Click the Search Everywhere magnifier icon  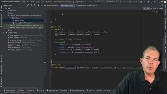(x=159, y=2)
